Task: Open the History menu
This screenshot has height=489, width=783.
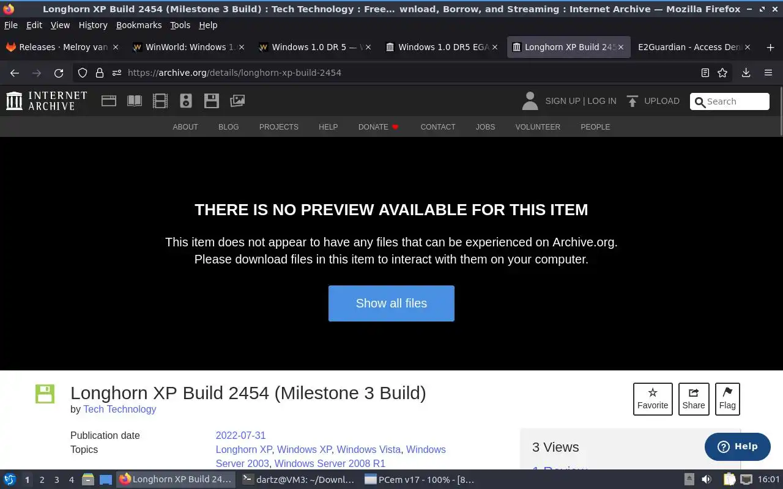Action: [x=93, y=25]
